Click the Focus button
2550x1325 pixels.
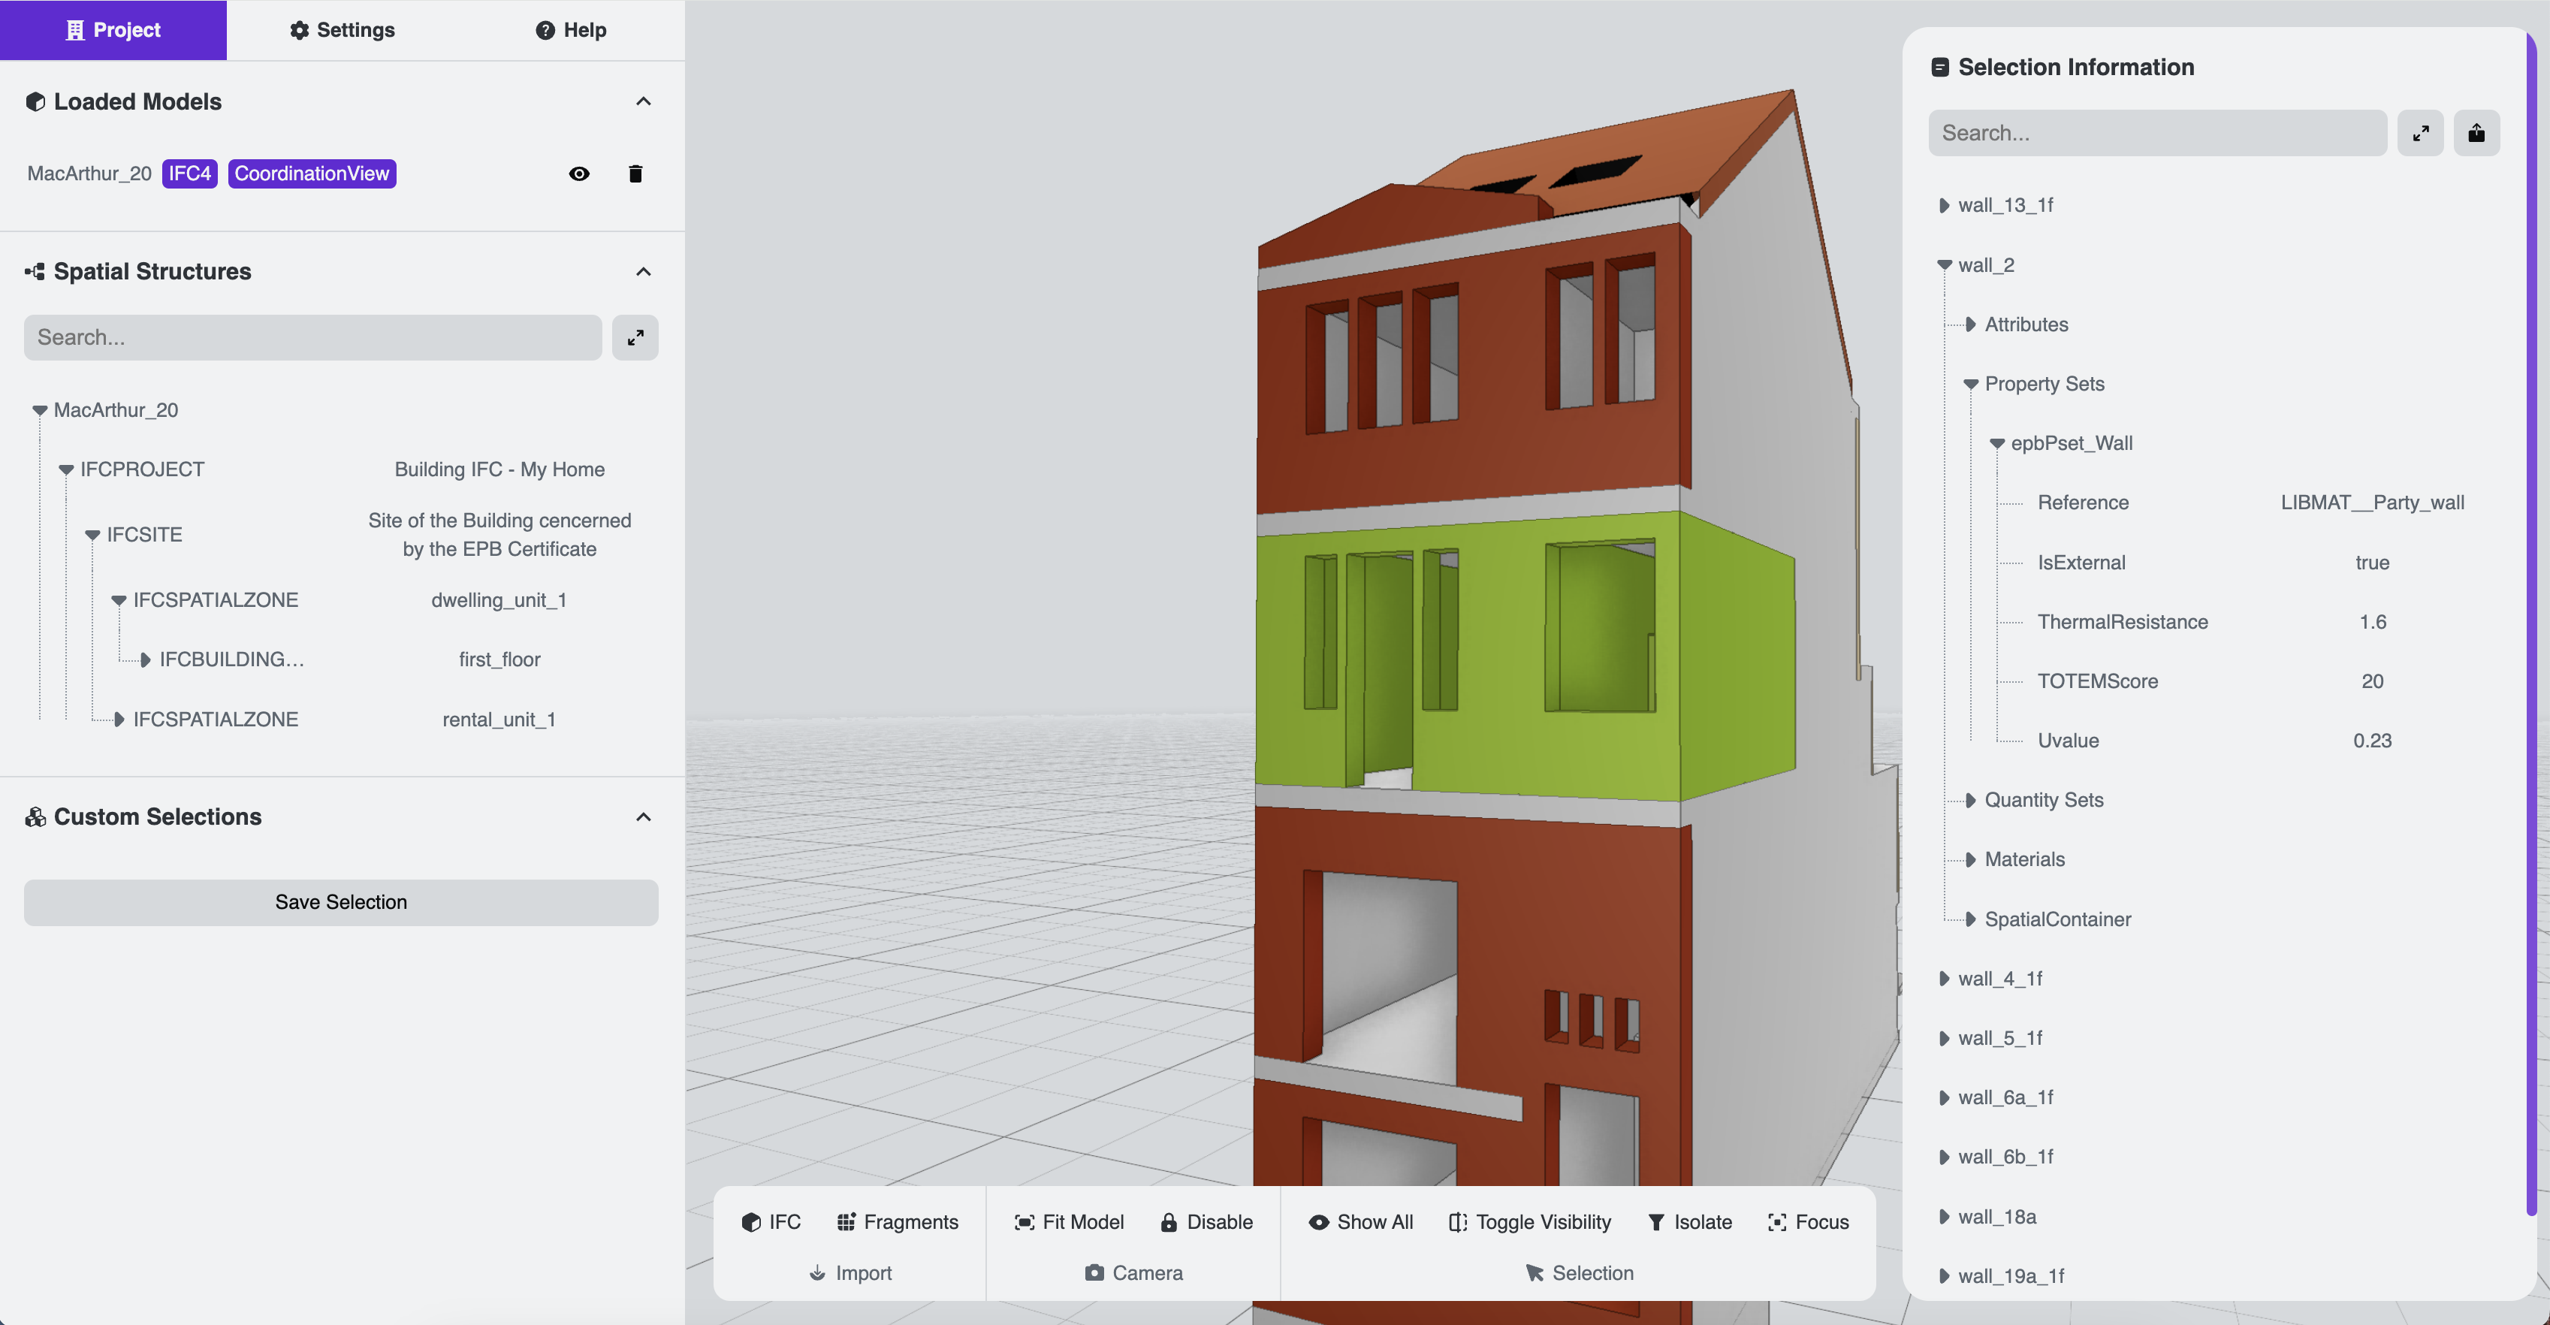(1809, 1222)
